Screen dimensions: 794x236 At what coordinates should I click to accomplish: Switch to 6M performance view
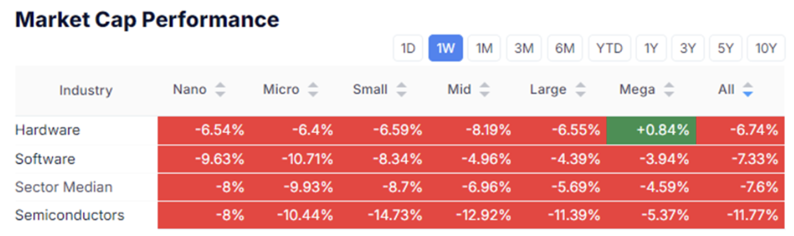565,49
